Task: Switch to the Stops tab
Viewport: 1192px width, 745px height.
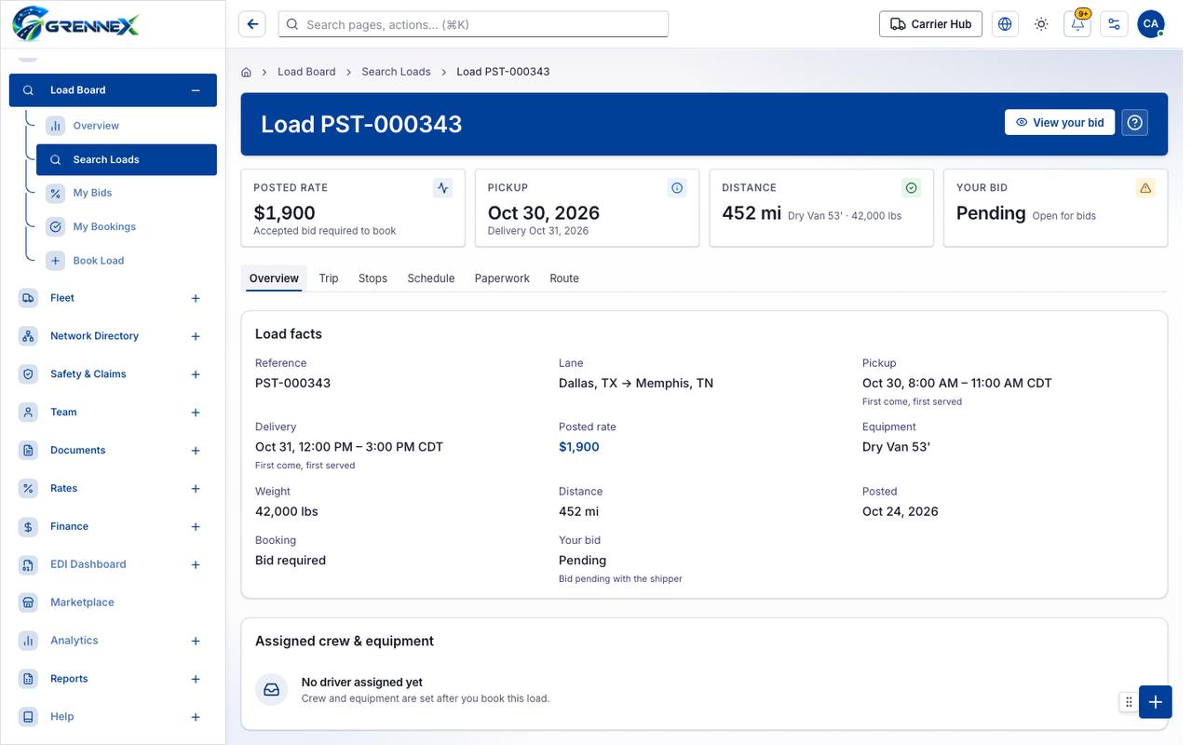Action: point(372,278)
